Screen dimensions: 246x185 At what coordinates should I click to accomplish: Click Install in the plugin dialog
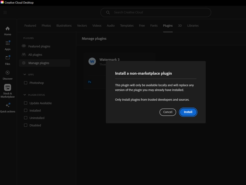(x=188, y=112)
